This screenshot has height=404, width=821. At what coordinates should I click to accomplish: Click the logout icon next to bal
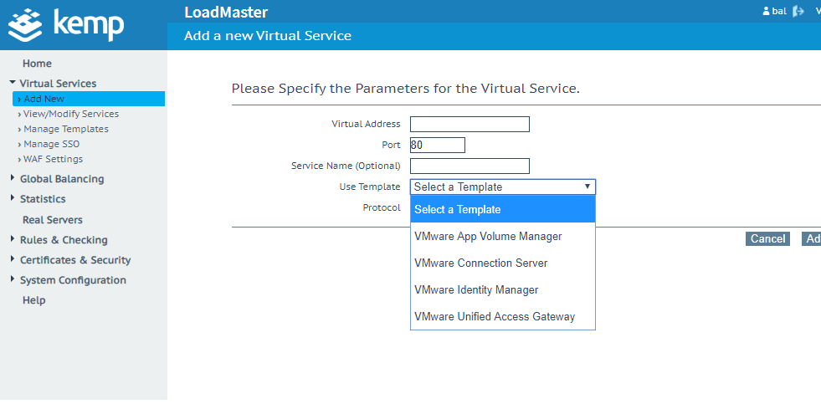[798, 12]
